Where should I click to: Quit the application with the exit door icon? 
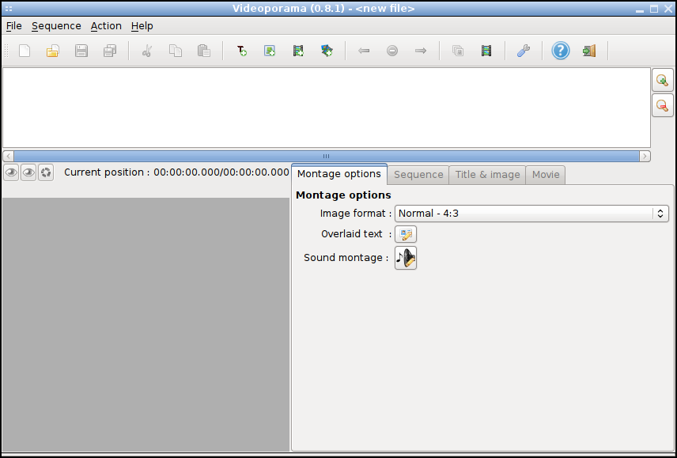point(589,51)
